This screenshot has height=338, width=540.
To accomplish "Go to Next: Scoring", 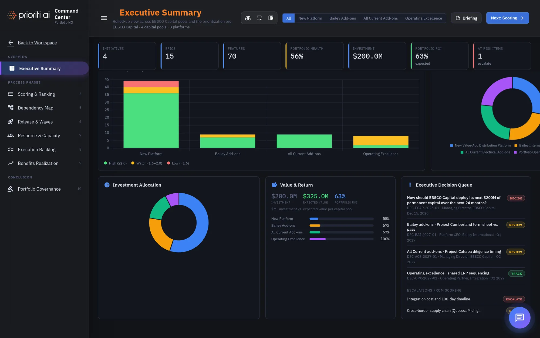I will pos(508,18).
